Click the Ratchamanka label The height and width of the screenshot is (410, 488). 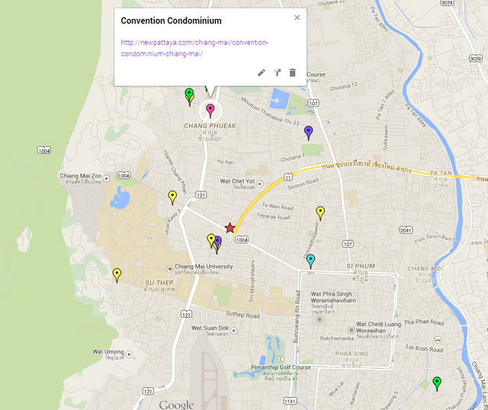337,338
